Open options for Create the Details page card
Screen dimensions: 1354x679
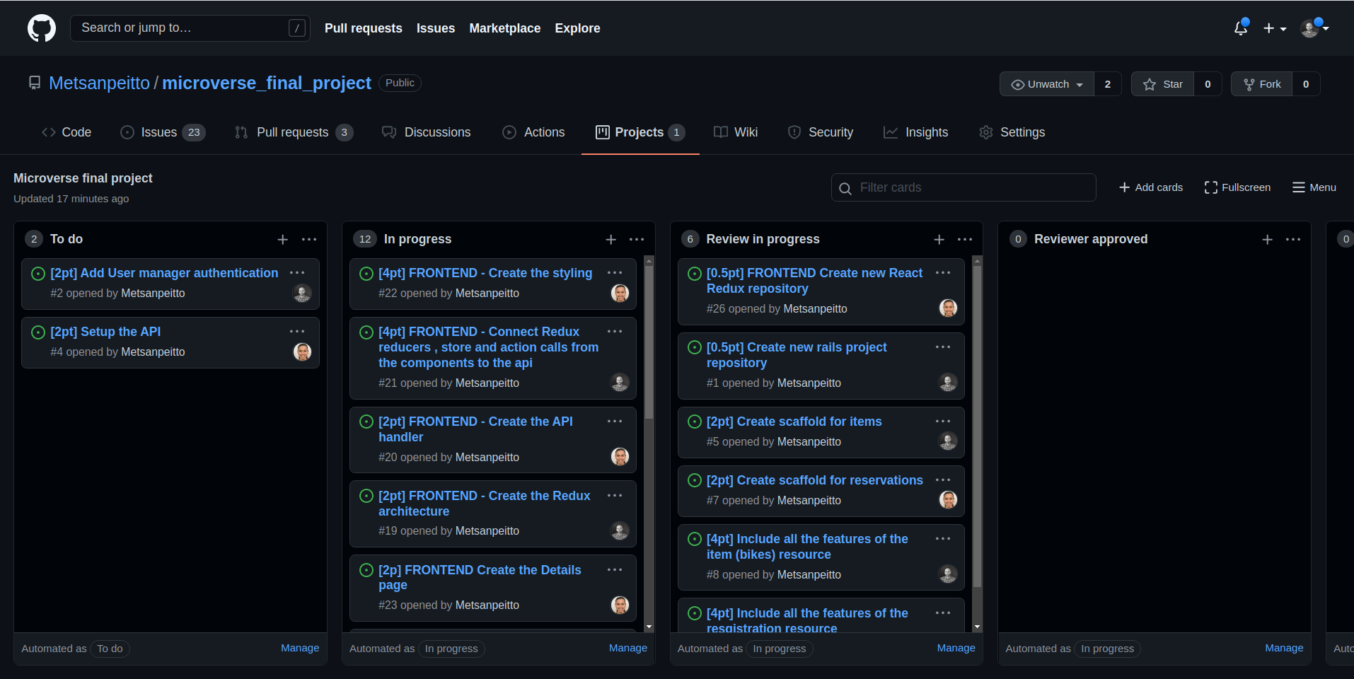click(615, 570)
